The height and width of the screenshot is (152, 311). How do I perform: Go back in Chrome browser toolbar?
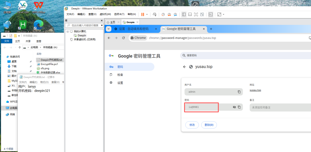point(109,38)
